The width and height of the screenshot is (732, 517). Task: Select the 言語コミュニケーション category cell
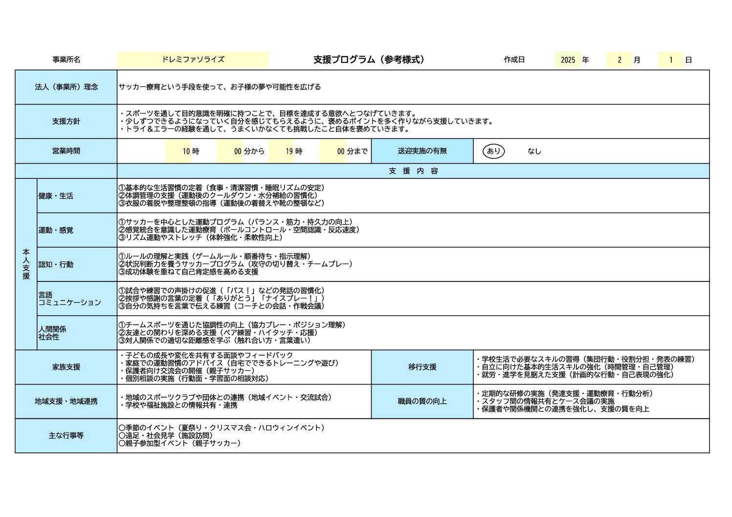77,299
